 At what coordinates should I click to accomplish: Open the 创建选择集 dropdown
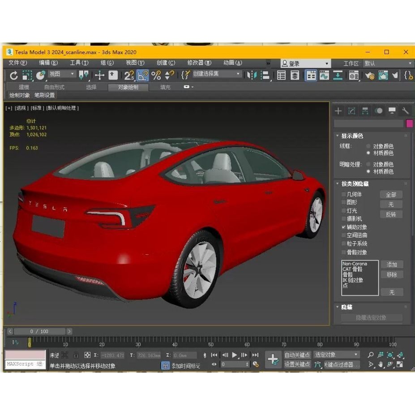coord(217,73)
